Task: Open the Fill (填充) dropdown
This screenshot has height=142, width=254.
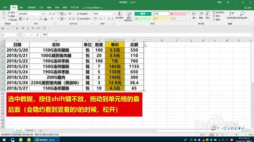Action: tap(217, 16)
